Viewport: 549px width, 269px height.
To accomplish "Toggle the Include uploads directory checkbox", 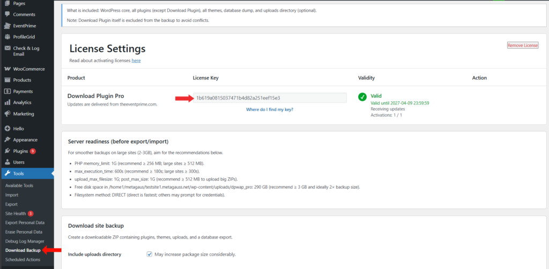I will [x=150, y=254].
